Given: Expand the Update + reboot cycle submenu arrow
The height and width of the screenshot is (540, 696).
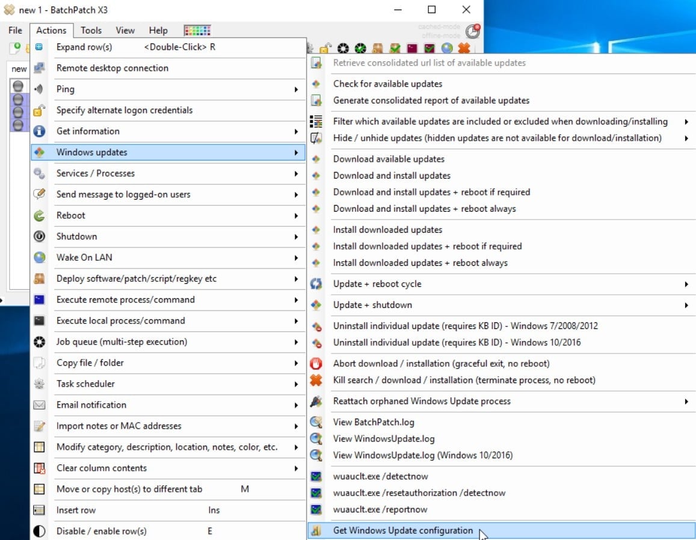Looking at the screenshot, I should click(686, 284).
